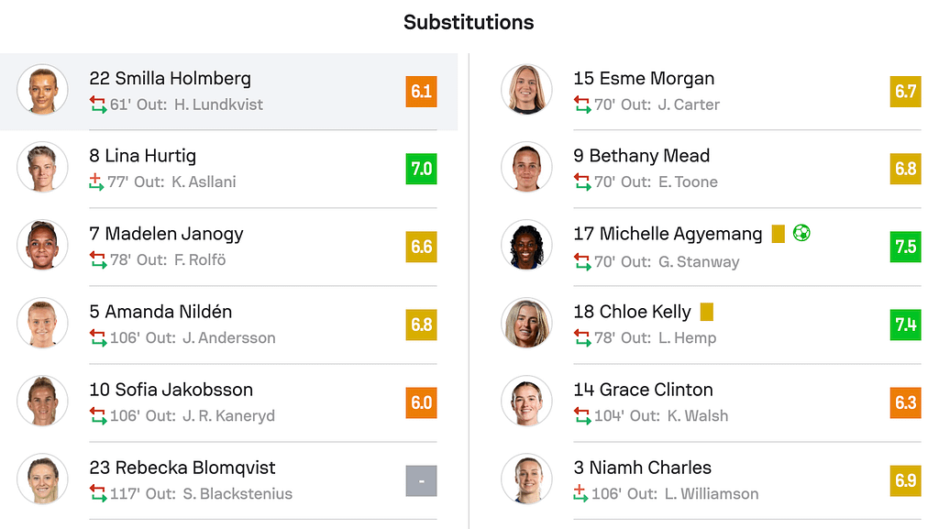Image resolution: width=939 pixels, height=529 pixels.
Task: Click the goal icon next to Michelle Agyemang
Action: (x=801, y=234)
